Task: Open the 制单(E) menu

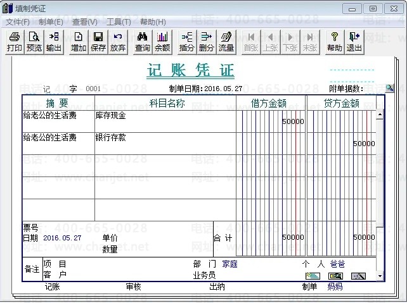Action: point(51,22)
